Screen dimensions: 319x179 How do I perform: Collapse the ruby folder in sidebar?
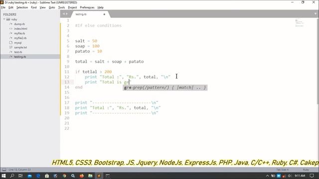pyautogui.click(x=4, y=19)
